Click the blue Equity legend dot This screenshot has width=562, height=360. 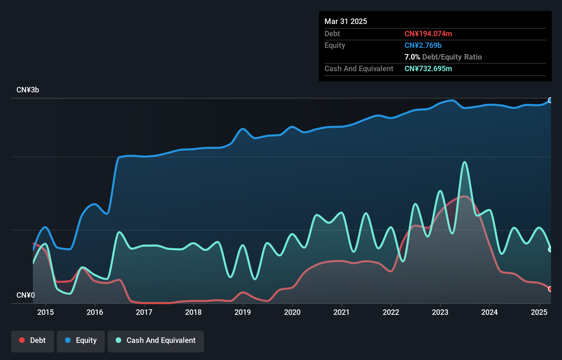tap(68, 340)
